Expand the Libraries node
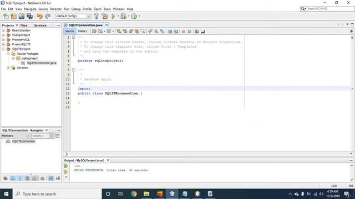This screenshot has width=355, height=199. click(8, 67)
